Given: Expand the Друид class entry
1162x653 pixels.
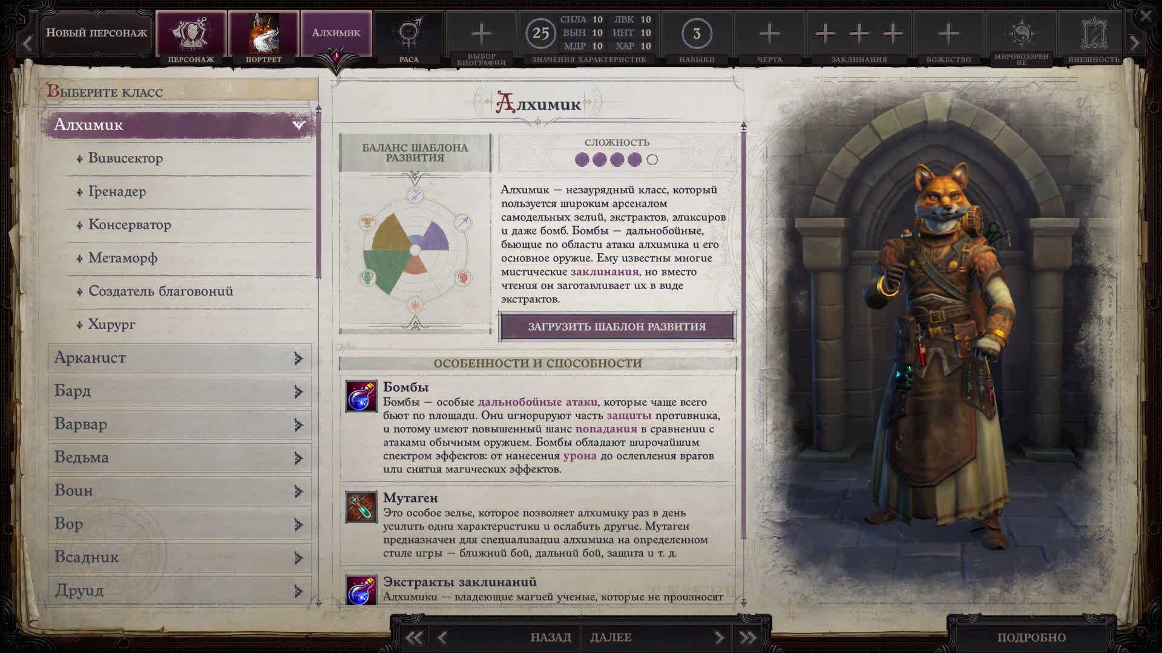Looking at the screenshot, I should pos(298,591).
